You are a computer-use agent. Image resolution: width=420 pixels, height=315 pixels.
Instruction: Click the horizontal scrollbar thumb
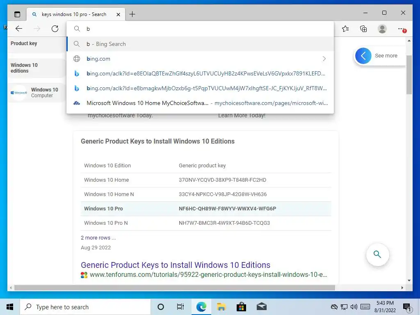coord(175,288)
